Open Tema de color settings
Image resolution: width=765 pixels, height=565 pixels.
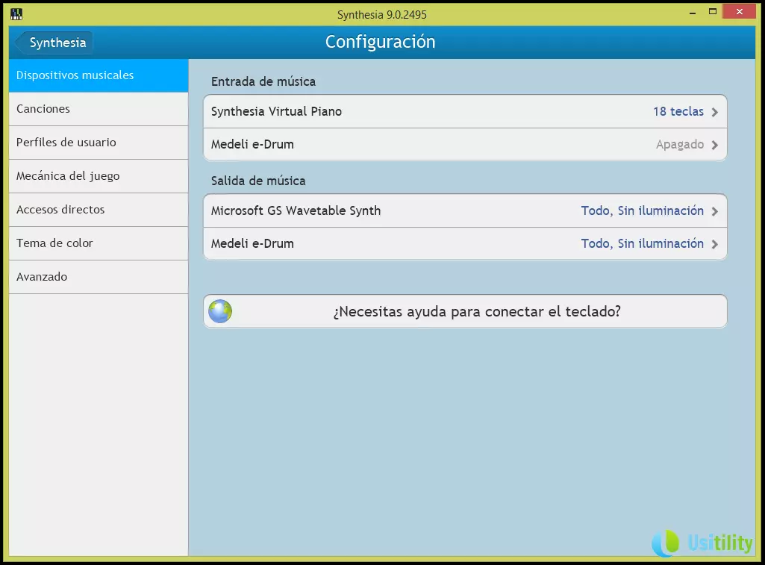98,243
